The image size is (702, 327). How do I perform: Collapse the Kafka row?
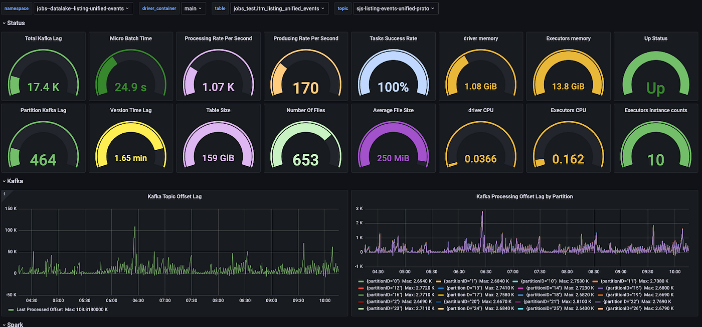pyautogui.click(x=15, y=181)
